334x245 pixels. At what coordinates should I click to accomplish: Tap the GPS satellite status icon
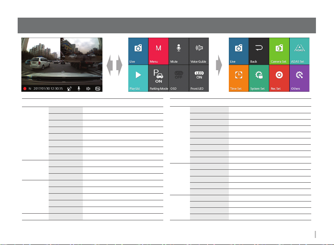pos(69,89)
